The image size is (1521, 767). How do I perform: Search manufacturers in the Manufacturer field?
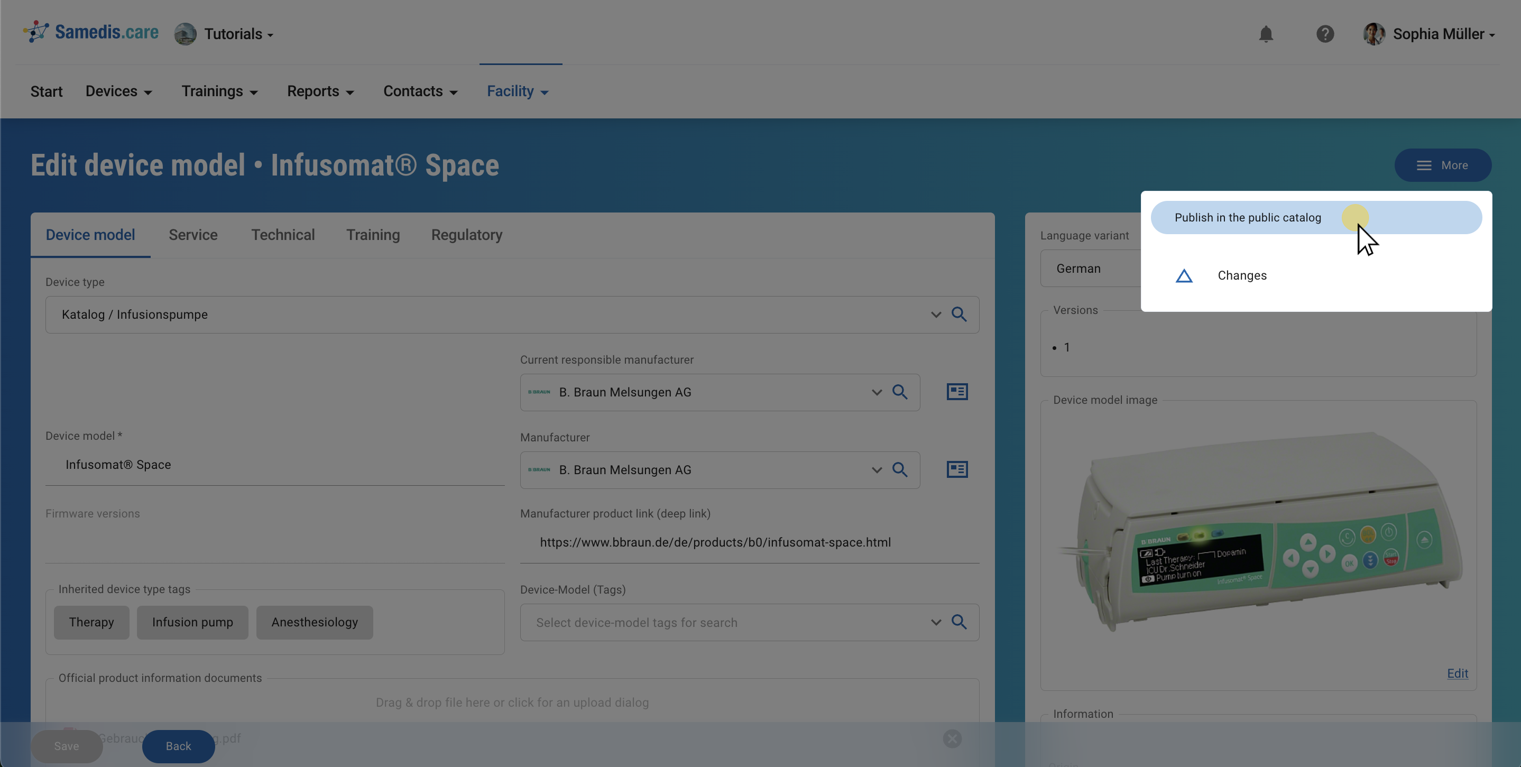899,470
